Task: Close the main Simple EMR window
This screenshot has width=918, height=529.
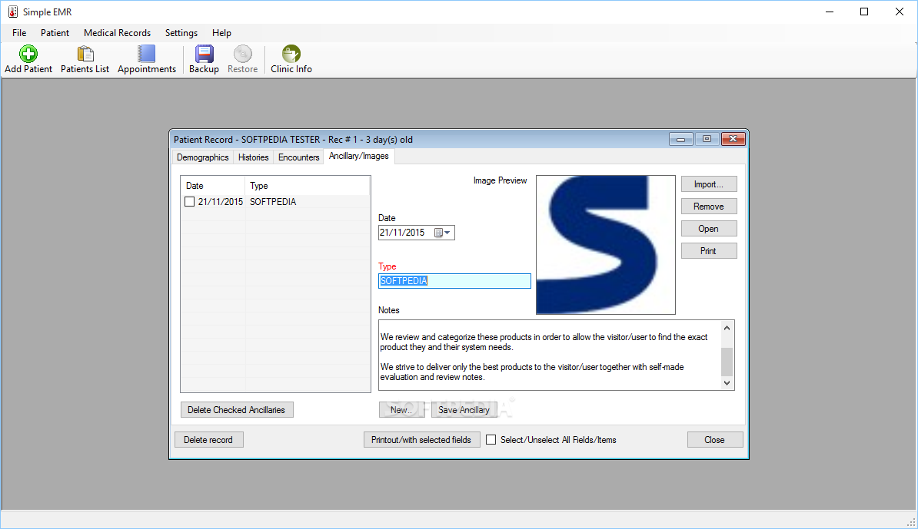Action: [900, 12]
